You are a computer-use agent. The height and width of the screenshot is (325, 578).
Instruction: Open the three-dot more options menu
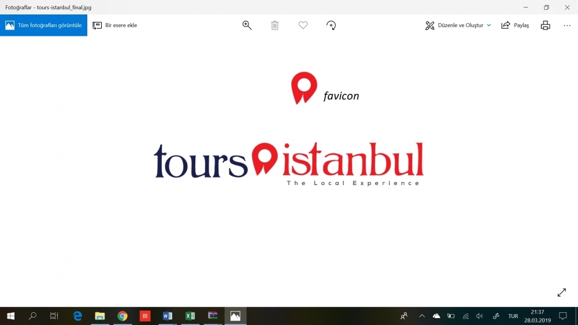[567, 25]
